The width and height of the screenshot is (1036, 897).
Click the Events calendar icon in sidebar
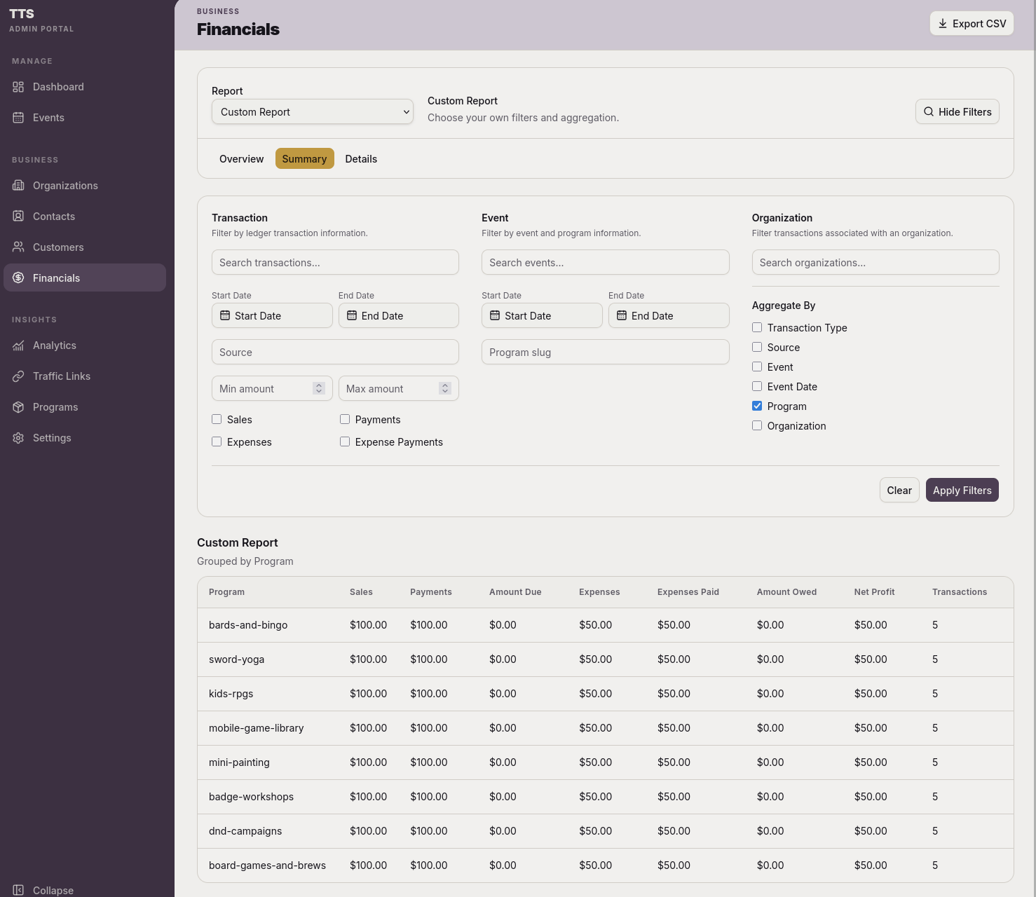pyautogui.click(x=18, y=118)
